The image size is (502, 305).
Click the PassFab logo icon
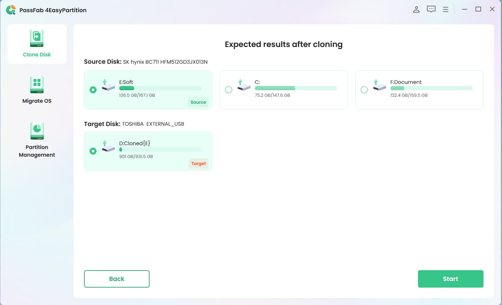[x=11, y=10]
